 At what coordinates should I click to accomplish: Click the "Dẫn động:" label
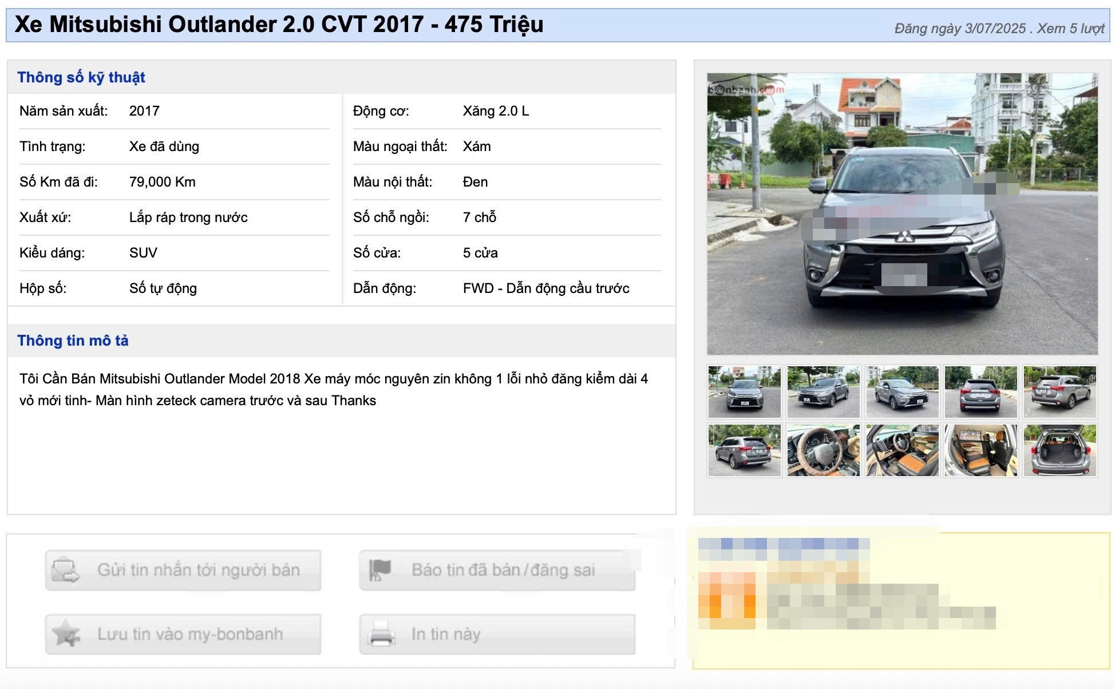[385, 288]
